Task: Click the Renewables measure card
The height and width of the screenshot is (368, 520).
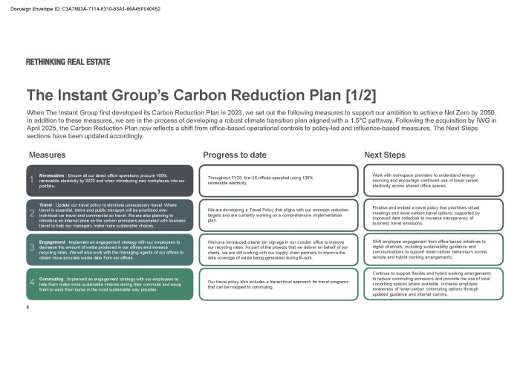Action: click(110, 181)
